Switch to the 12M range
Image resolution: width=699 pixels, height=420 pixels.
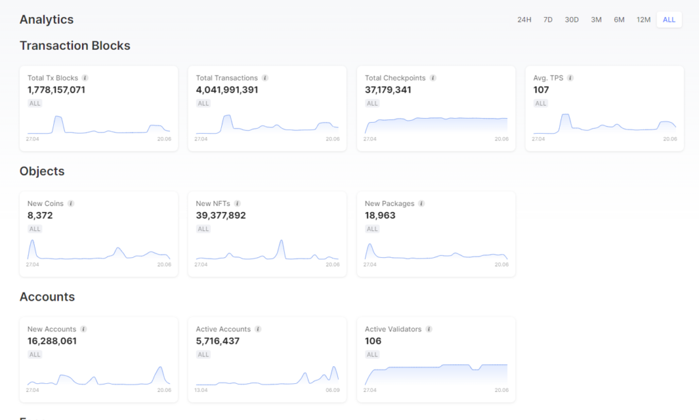[x=644, y=20]
